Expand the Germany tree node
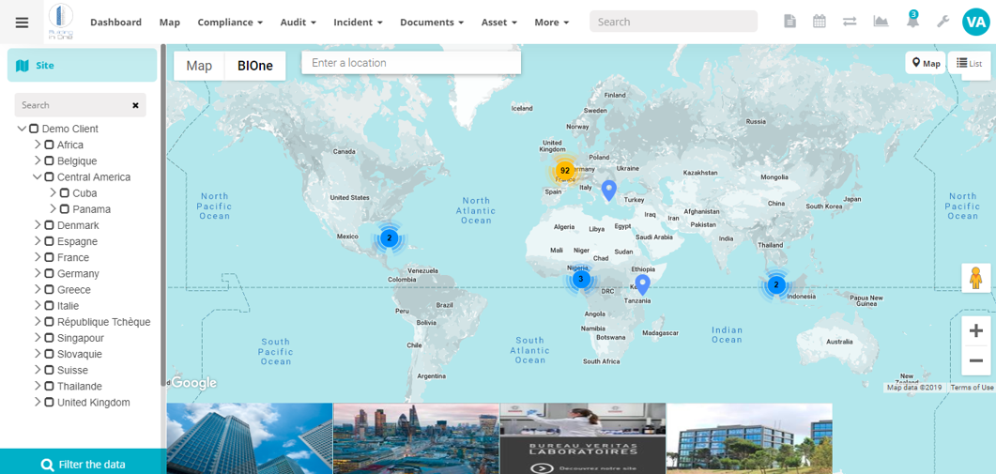The height and width of the screenshot is (474, 996). point(38,273)
